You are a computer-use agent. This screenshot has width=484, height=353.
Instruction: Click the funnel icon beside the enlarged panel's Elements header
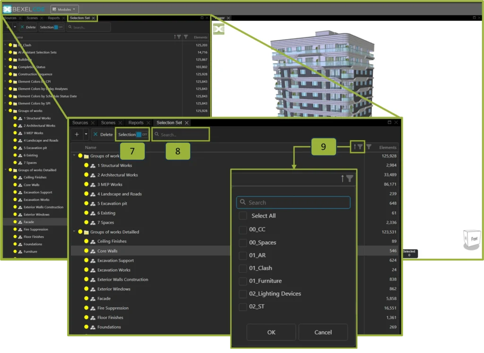[369, 147]
